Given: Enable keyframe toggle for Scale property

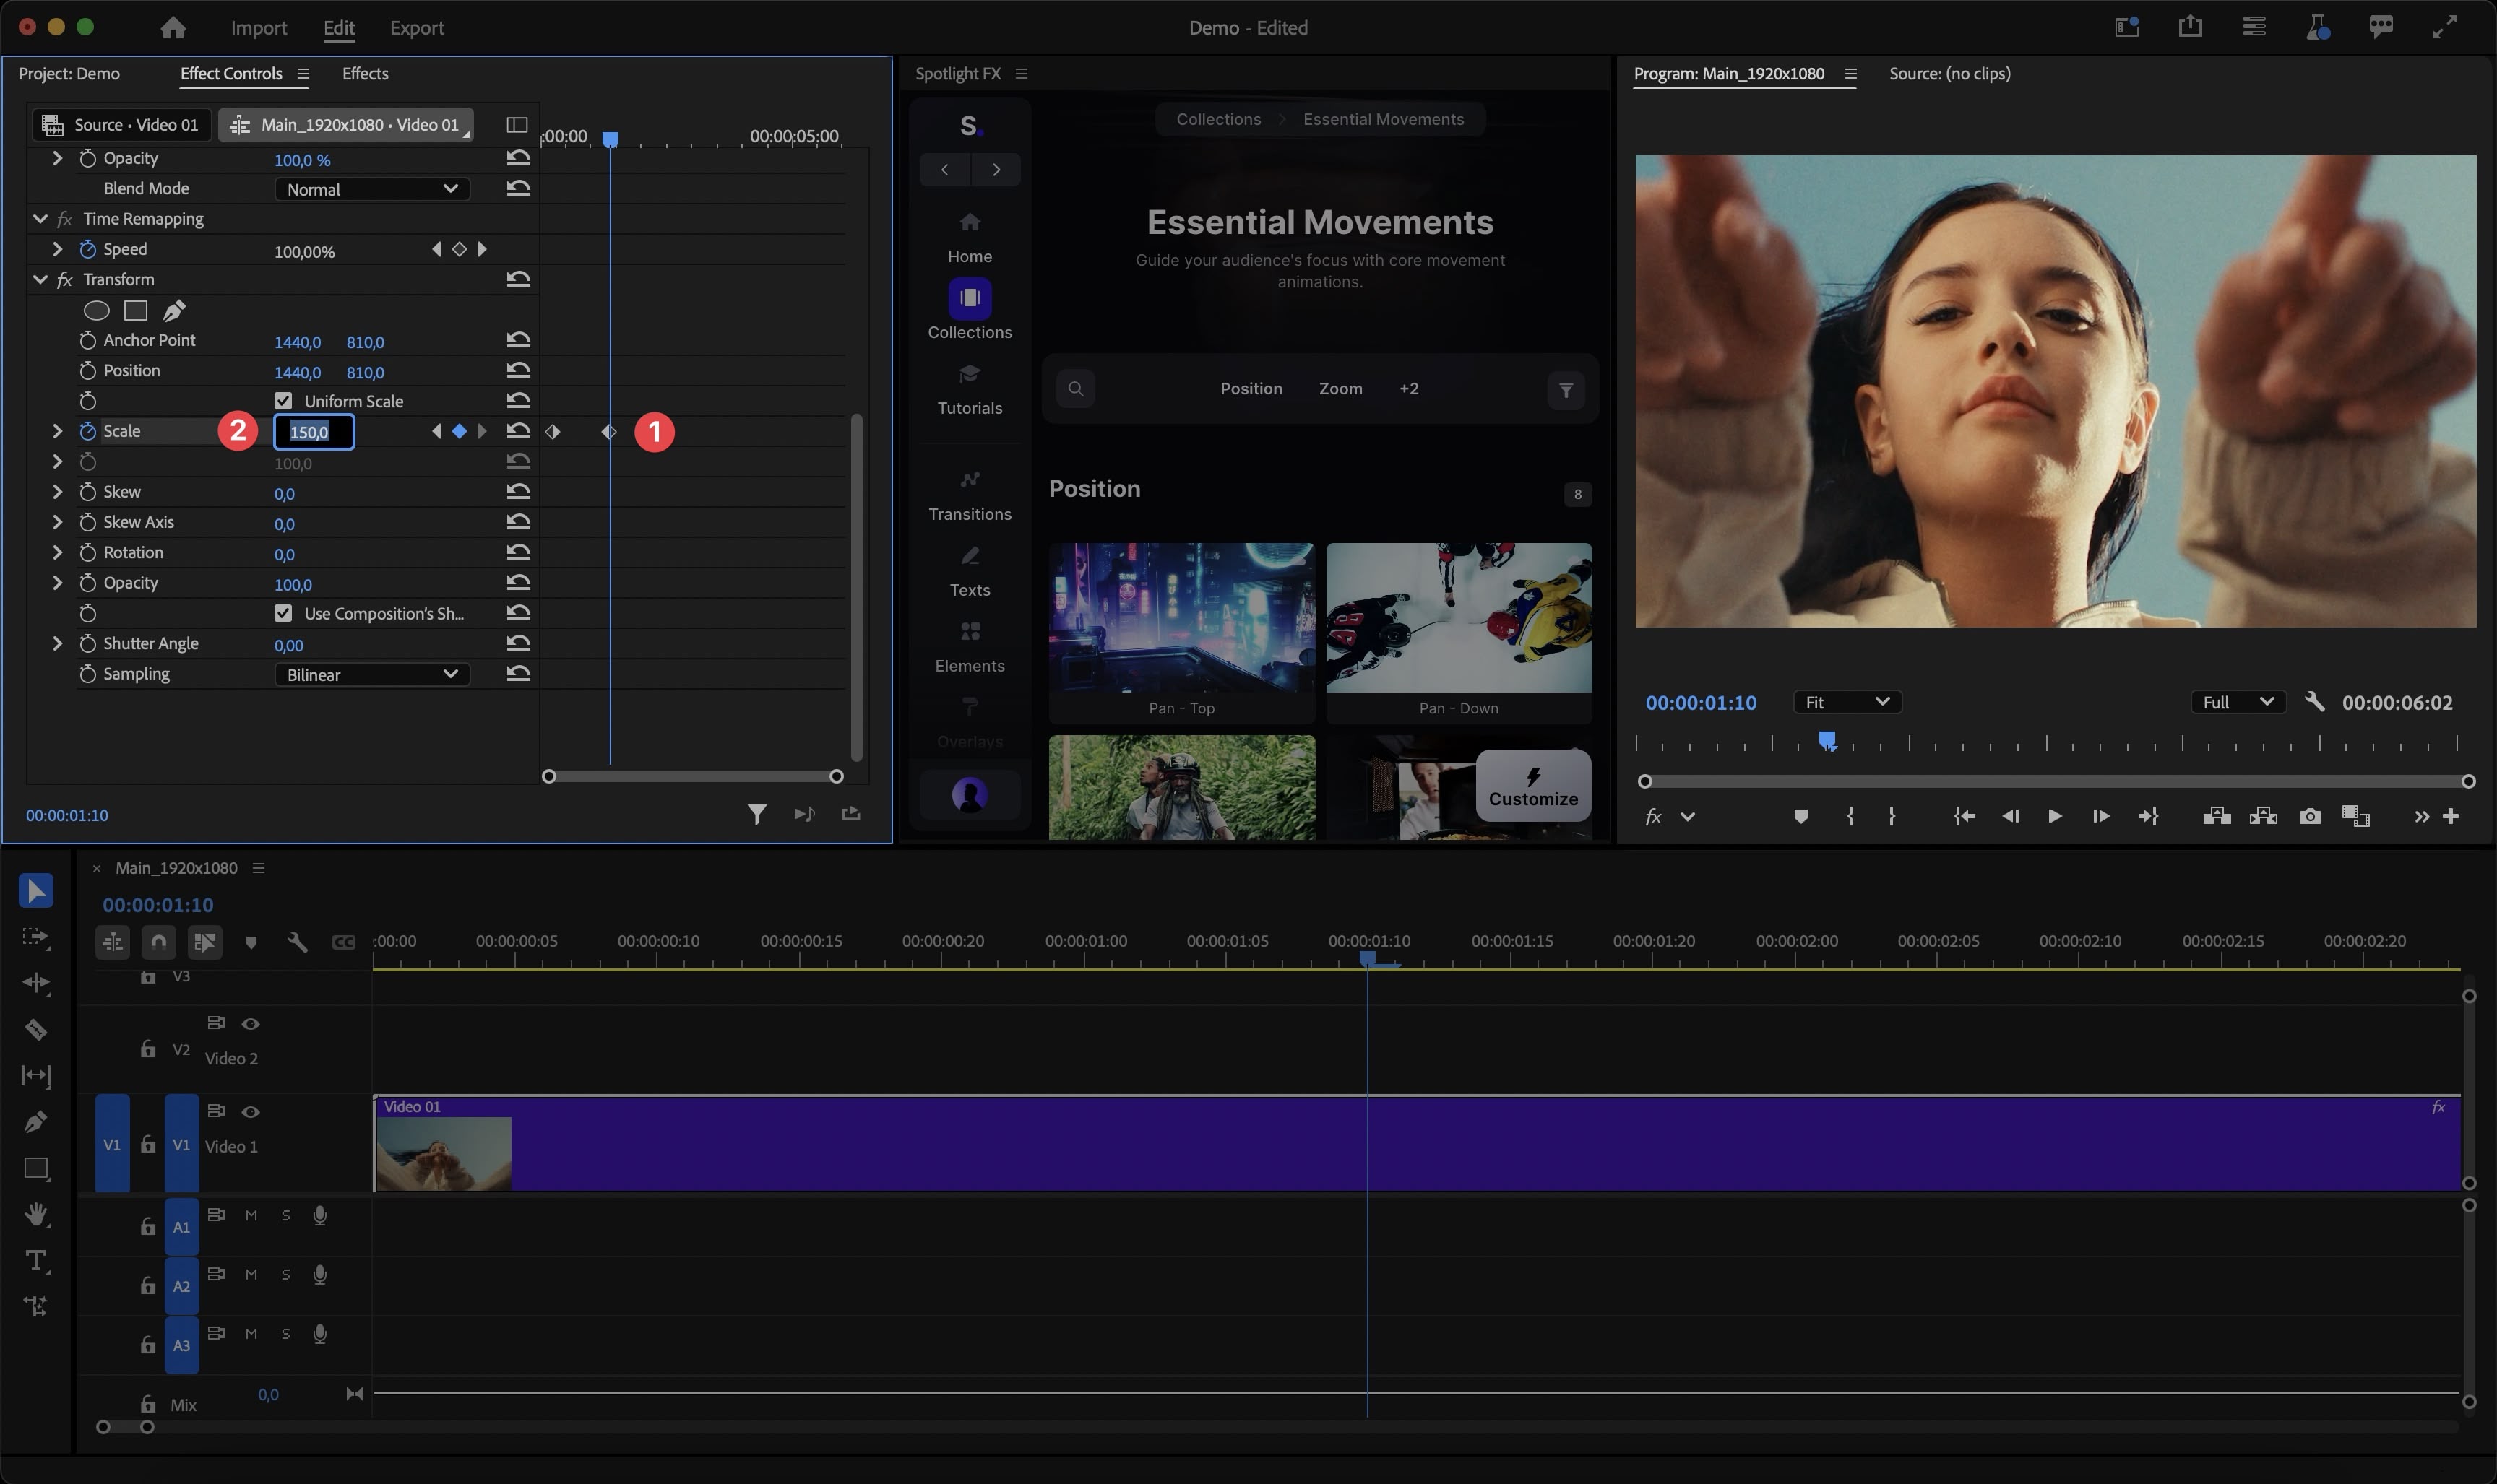Looking at the screenshot, I should 88,431.
